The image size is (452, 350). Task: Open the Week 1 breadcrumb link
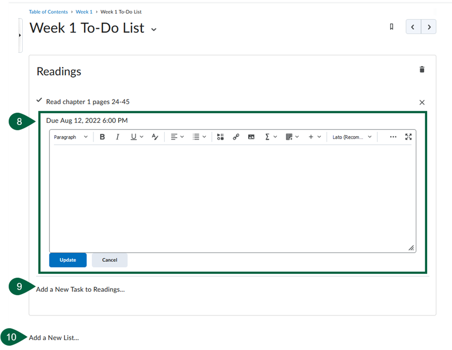[84, 11]
